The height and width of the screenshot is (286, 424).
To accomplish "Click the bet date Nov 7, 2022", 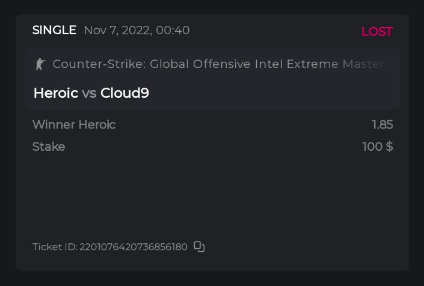I will [117, 30].
